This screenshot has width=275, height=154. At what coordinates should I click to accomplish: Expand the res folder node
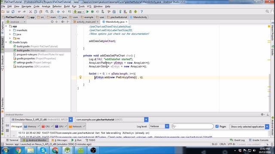click(10, 38)
